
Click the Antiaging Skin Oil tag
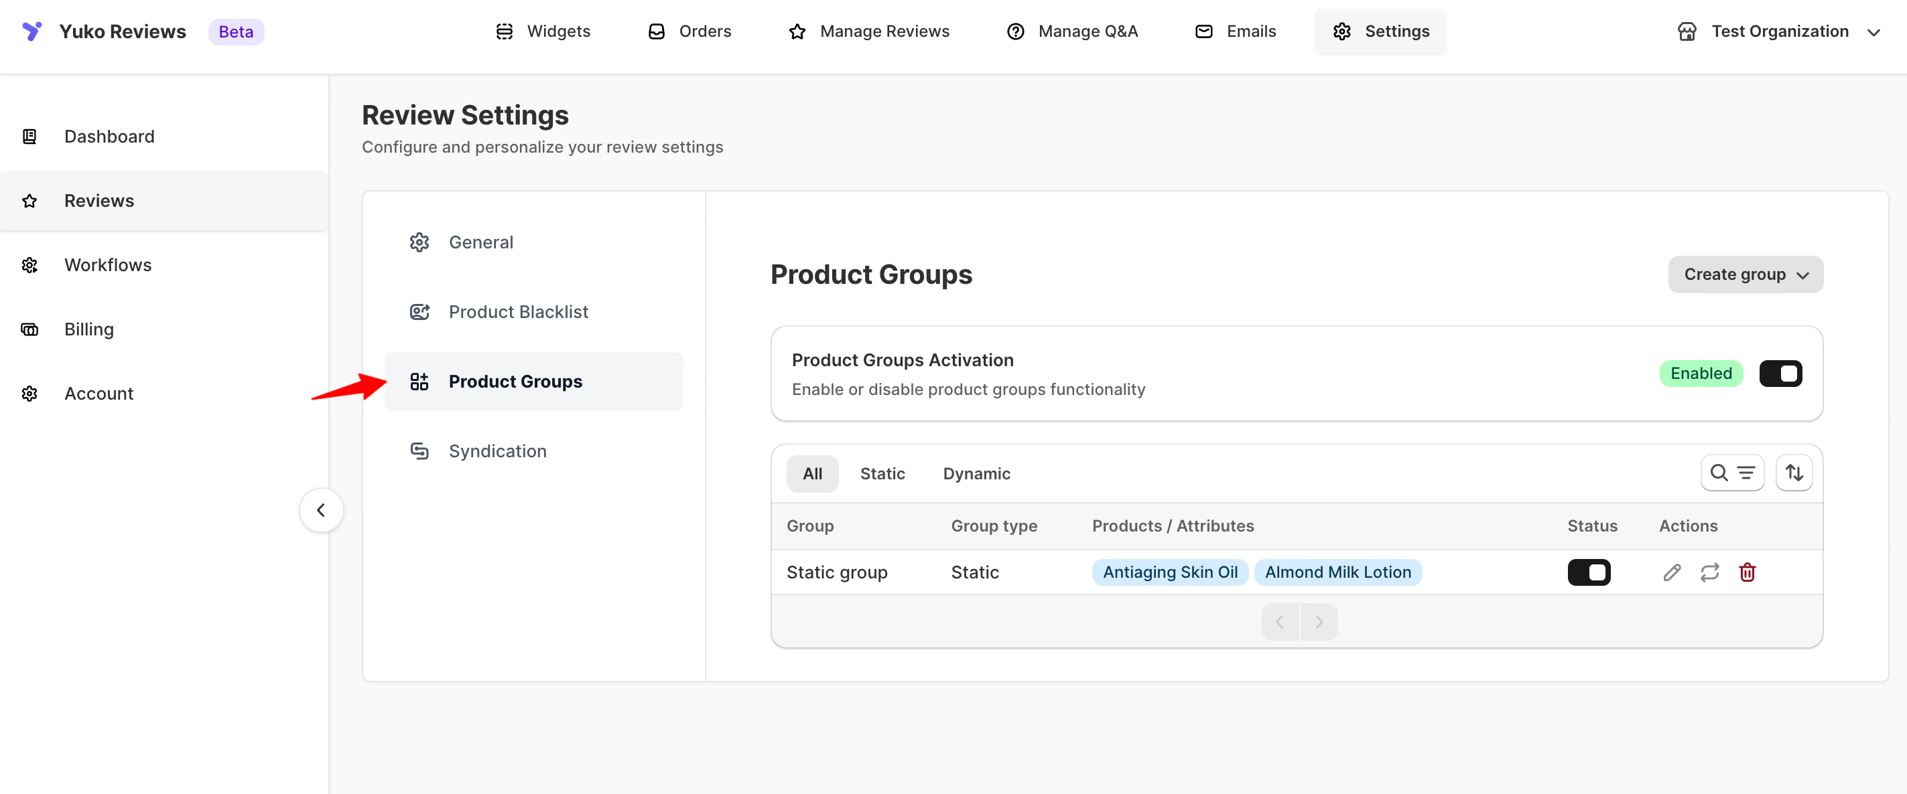click(1170, 572)
